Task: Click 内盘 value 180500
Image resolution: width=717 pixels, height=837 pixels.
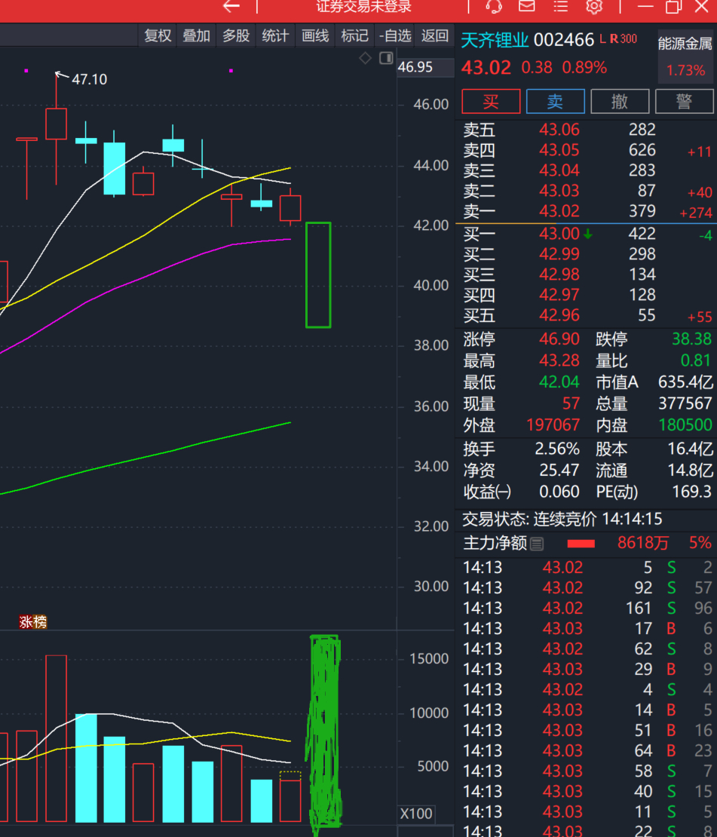Action: [685, 425]
